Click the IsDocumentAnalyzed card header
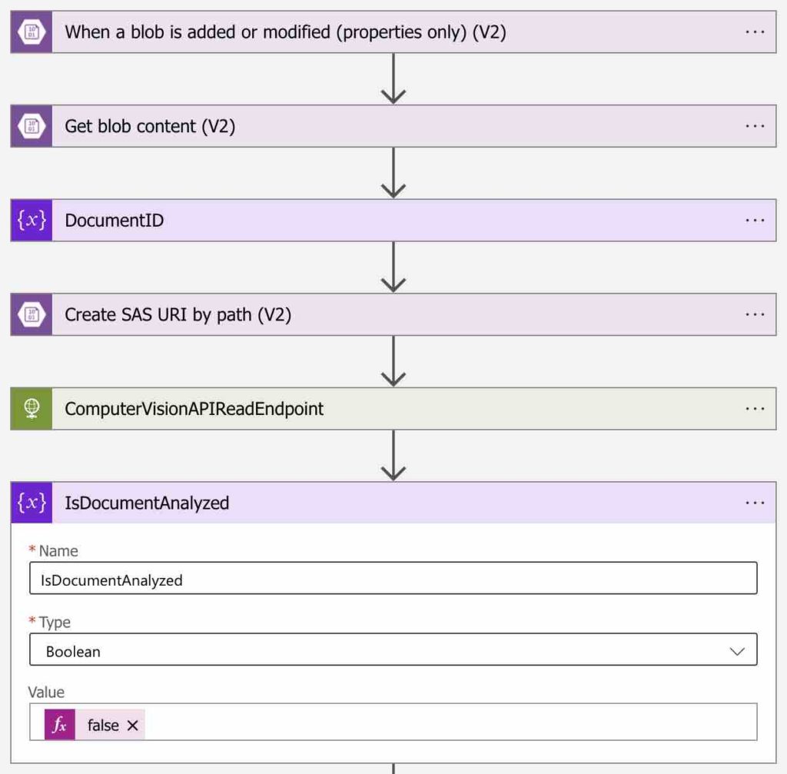 coord(307,503)
